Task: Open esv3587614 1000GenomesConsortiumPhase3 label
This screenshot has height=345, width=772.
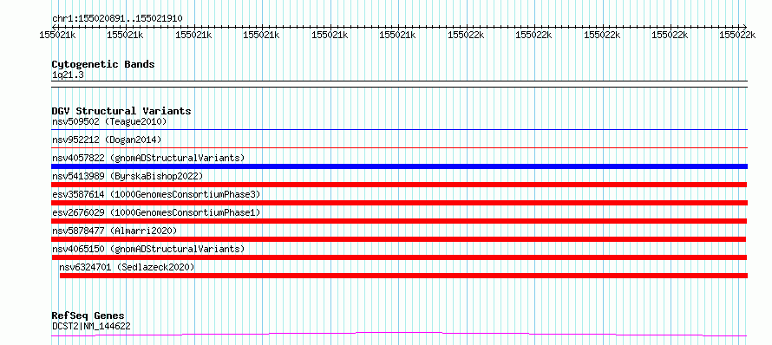Action: pyautogui.click(x=156, y=194)
